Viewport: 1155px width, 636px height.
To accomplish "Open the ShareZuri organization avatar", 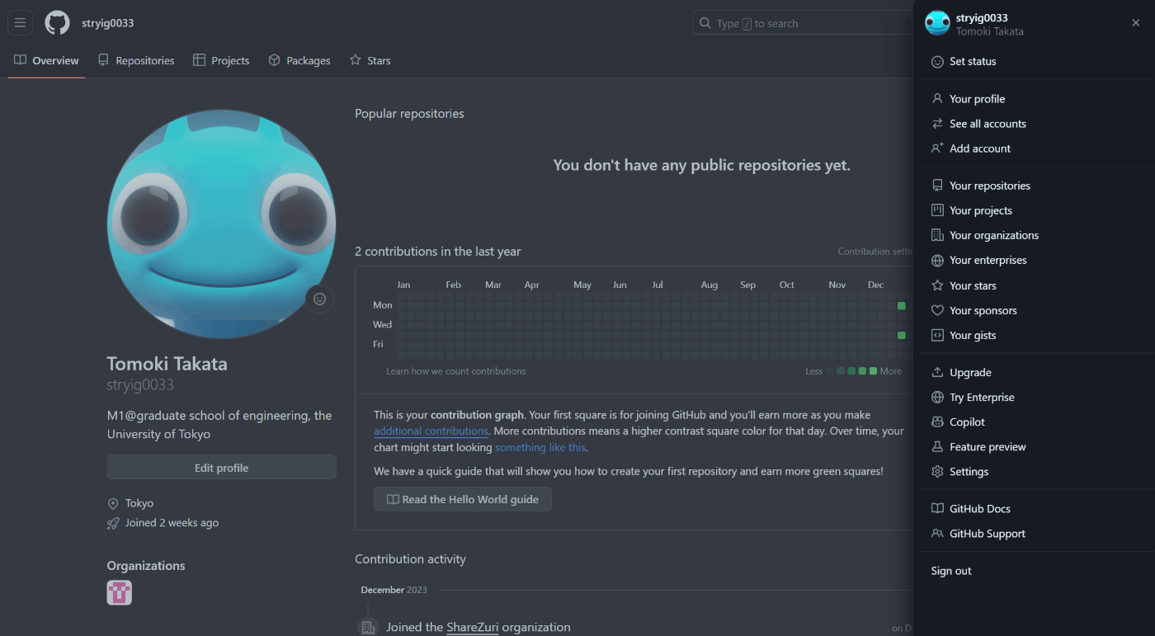I will click(x=120, y=592).
